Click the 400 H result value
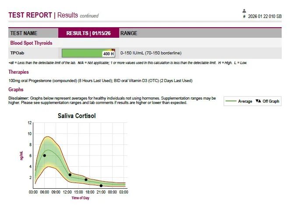 click(108, 54)
